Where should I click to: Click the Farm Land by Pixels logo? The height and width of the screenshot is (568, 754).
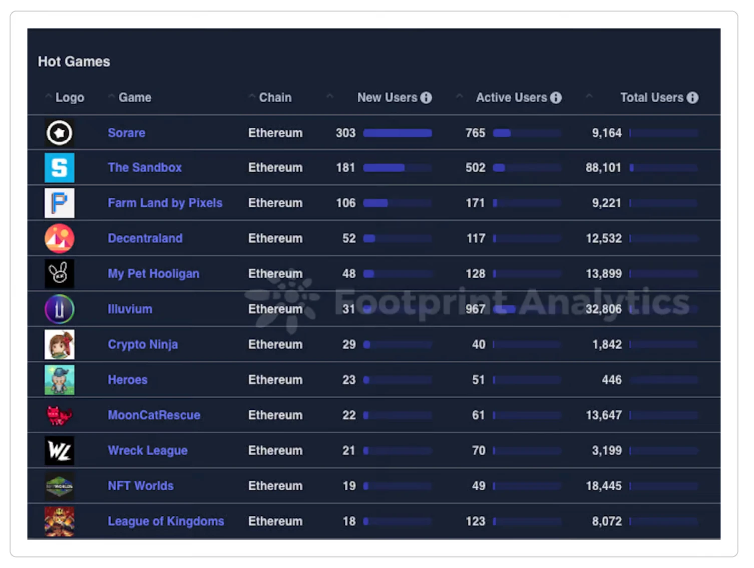coord(59,203)
